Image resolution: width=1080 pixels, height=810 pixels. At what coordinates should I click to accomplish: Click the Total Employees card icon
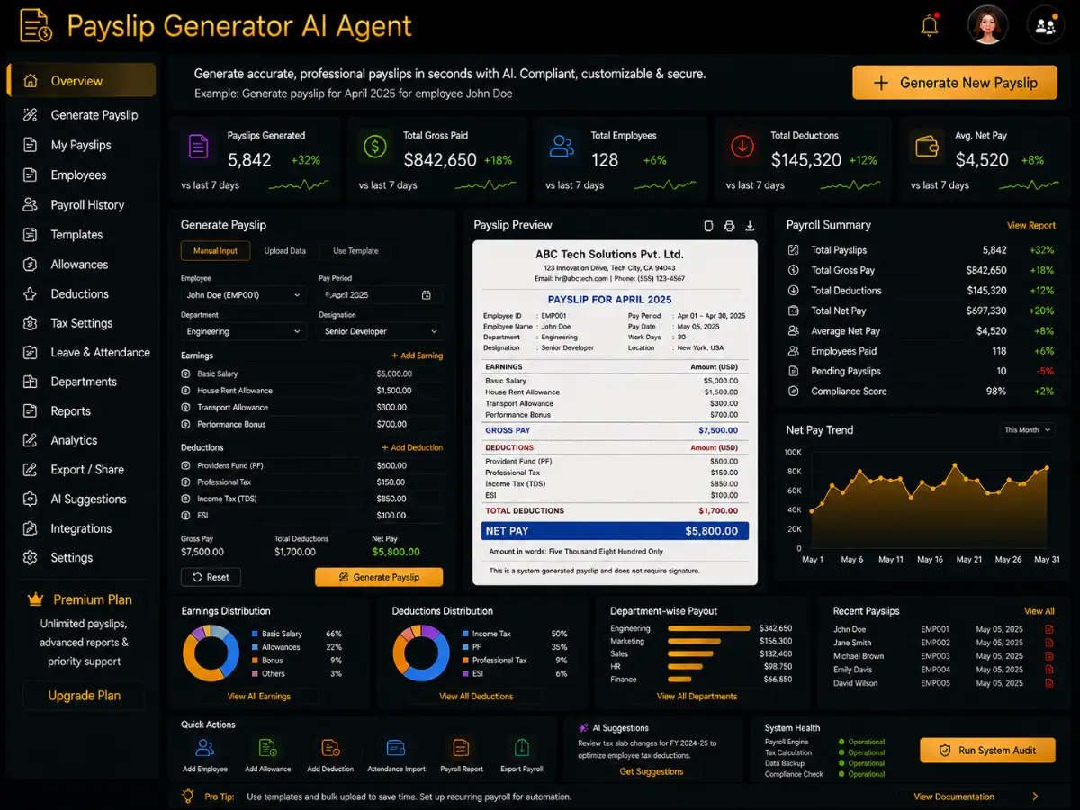point(562,147)
